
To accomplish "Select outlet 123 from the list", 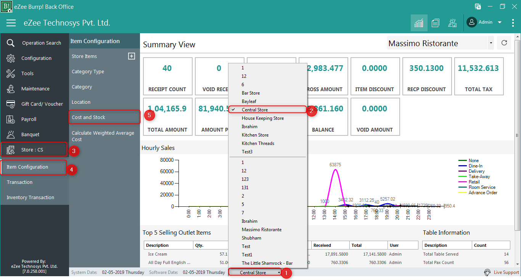I will coord(267,179).
